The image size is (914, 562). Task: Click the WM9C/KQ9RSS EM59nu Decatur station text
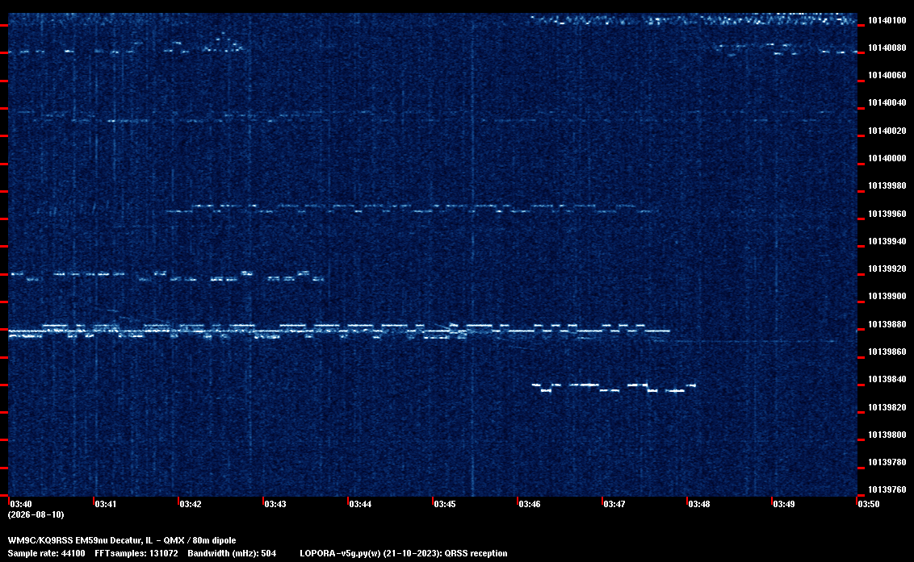point(122,540)
